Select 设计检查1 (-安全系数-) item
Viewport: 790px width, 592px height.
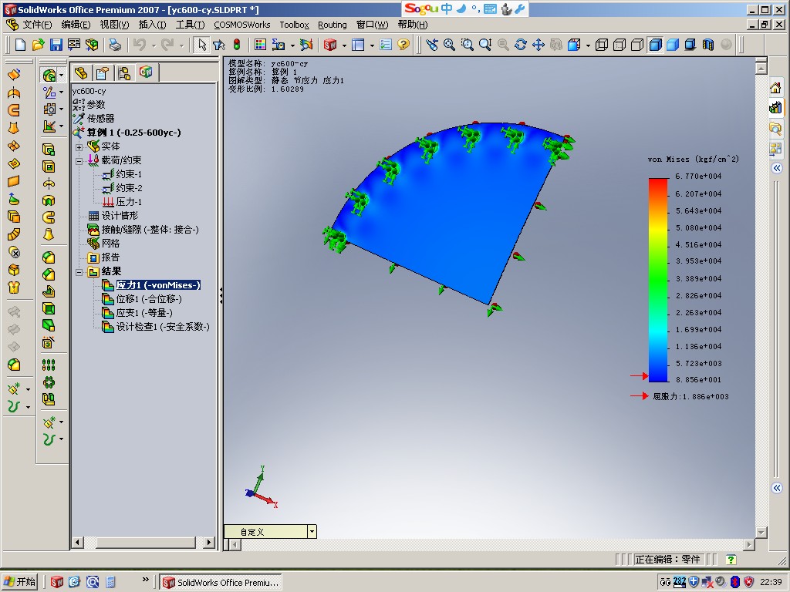pos(163,327)
